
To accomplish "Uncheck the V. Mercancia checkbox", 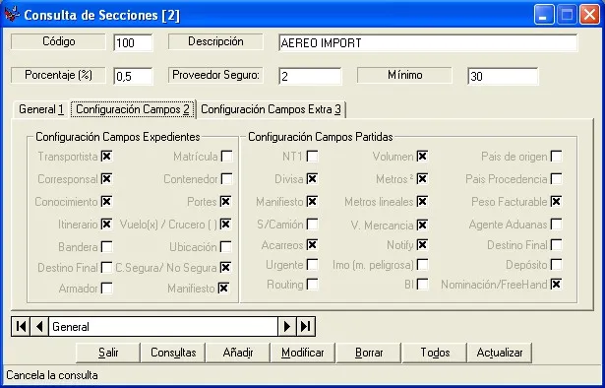I will (x=422, y=226).
